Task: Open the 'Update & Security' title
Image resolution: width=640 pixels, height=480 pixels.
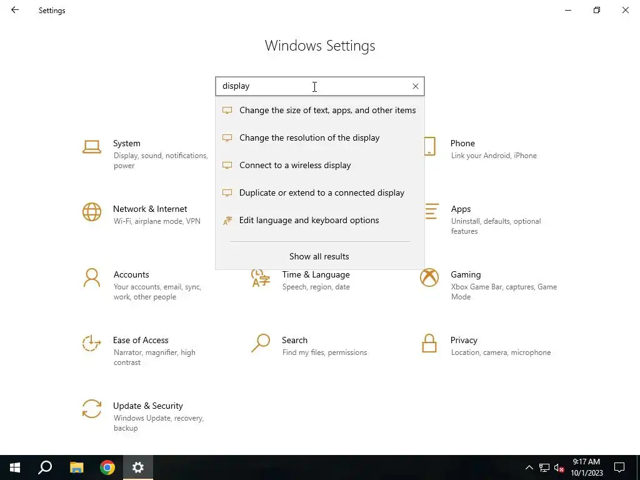Action: pos(147,406)
